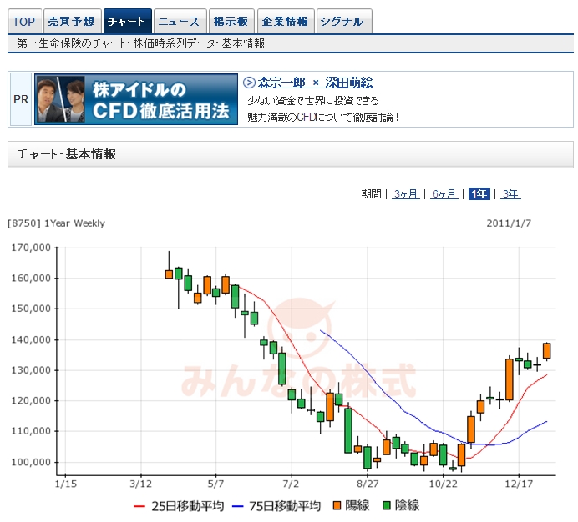Screen dimensions: 578x522
Task: Click the 7/2 x-axis date label
Action: point(292,484)
